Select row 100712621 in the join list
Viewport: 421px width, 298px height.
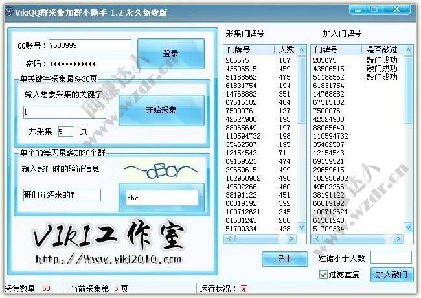click(358, 212)
